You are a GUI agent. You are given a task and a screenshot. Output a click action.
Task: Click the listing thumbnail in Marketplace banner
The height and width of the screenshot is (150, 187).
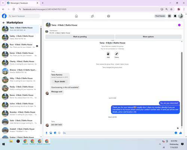[x=47, y=31]
